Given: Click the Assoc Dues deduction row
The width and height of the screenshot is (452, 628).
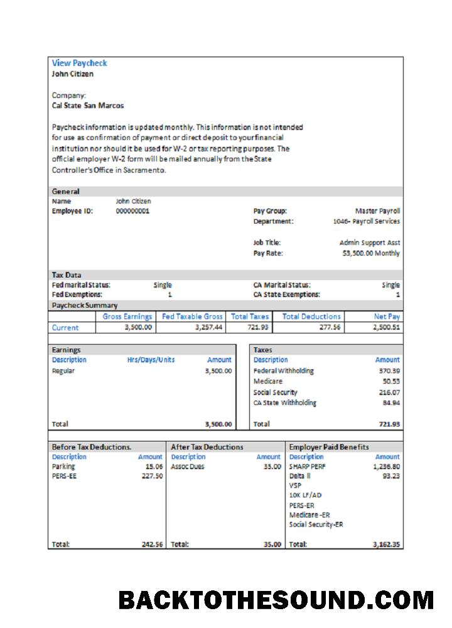Looking at the screenshot, I should pos(226,467).
